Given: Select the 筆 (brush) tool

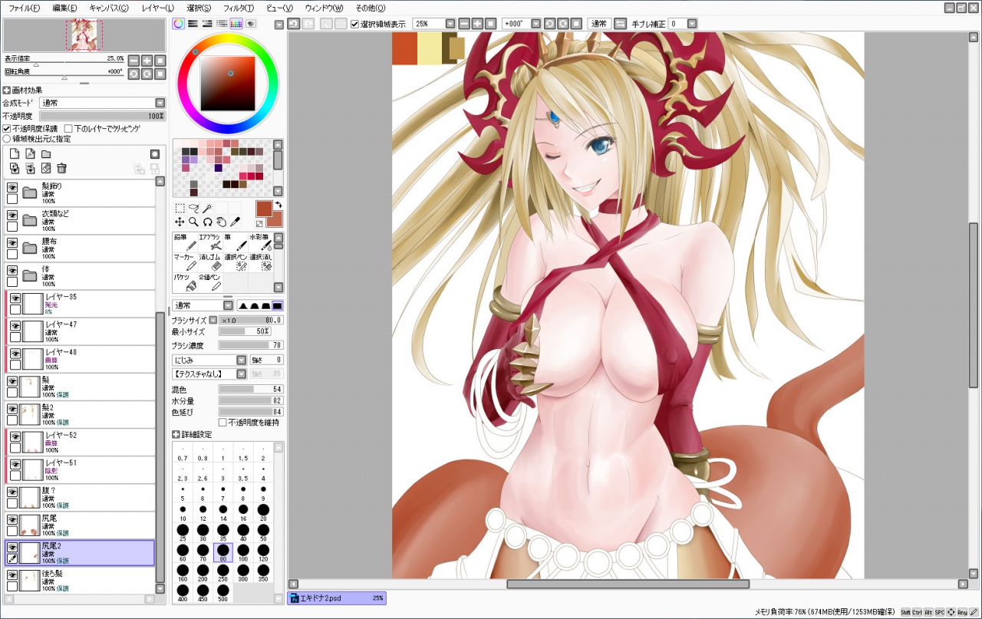Looking at the screenshot, I should [235, 242].
